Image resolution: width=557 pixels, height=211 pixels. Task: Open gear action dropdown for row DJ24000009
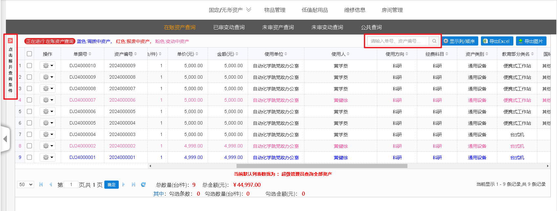coord(48,77)
